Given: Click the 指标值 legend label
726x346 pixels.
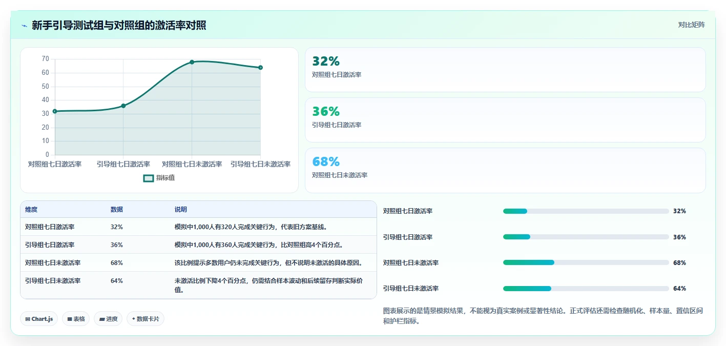Looking at the screenshot, I should pyautogui.click(x=165, y=178).
